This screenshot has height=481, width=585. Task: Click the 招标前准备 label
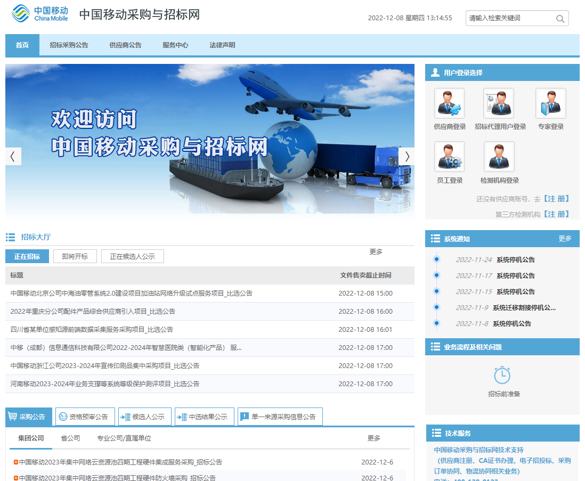point(504,394)
